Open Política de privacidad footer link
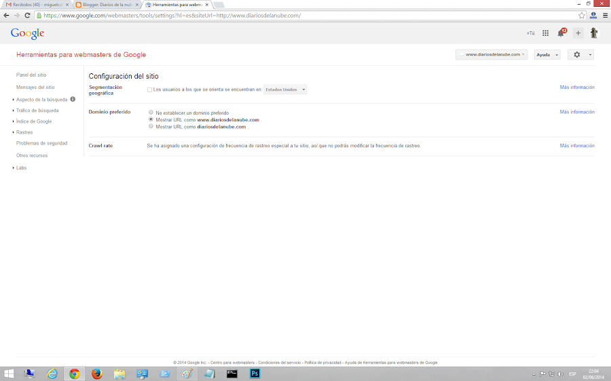Viewport: 611px width, 381px height. 322,362
